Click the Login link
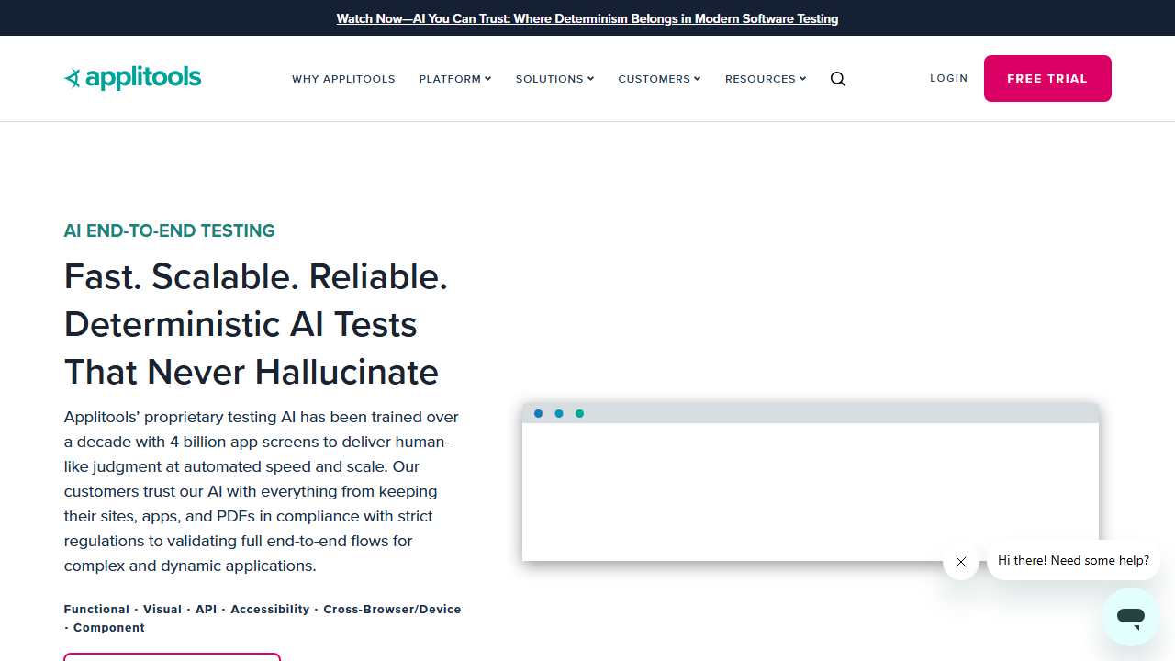 pyautogui.click(x=948, y=78)
